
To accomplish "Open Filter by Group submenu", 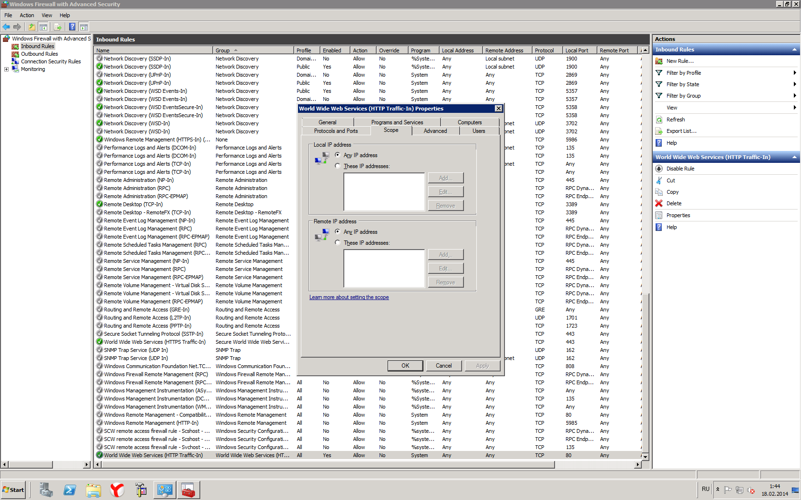I will (726, 96).
